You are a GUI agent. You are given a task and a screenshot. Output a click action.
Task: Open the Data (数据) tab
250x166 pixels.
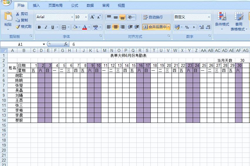point(90,5)
